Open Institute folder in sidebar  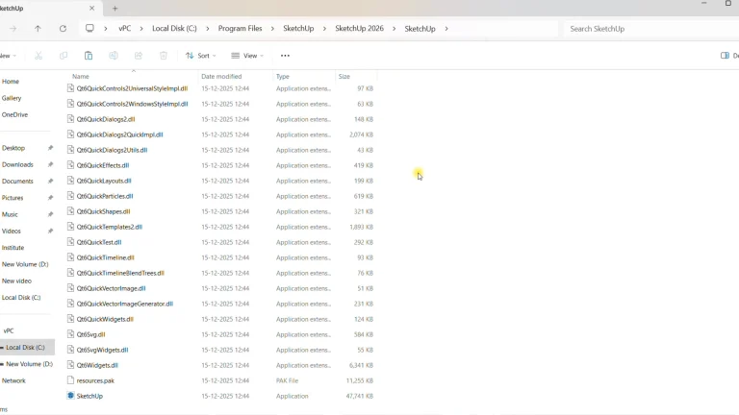pyautogui.click(x=13, y=248)
